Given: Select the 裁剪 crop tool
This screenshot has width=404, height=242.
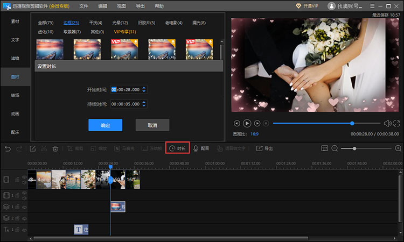Looking at the screenshot, I should coord(75,148).
